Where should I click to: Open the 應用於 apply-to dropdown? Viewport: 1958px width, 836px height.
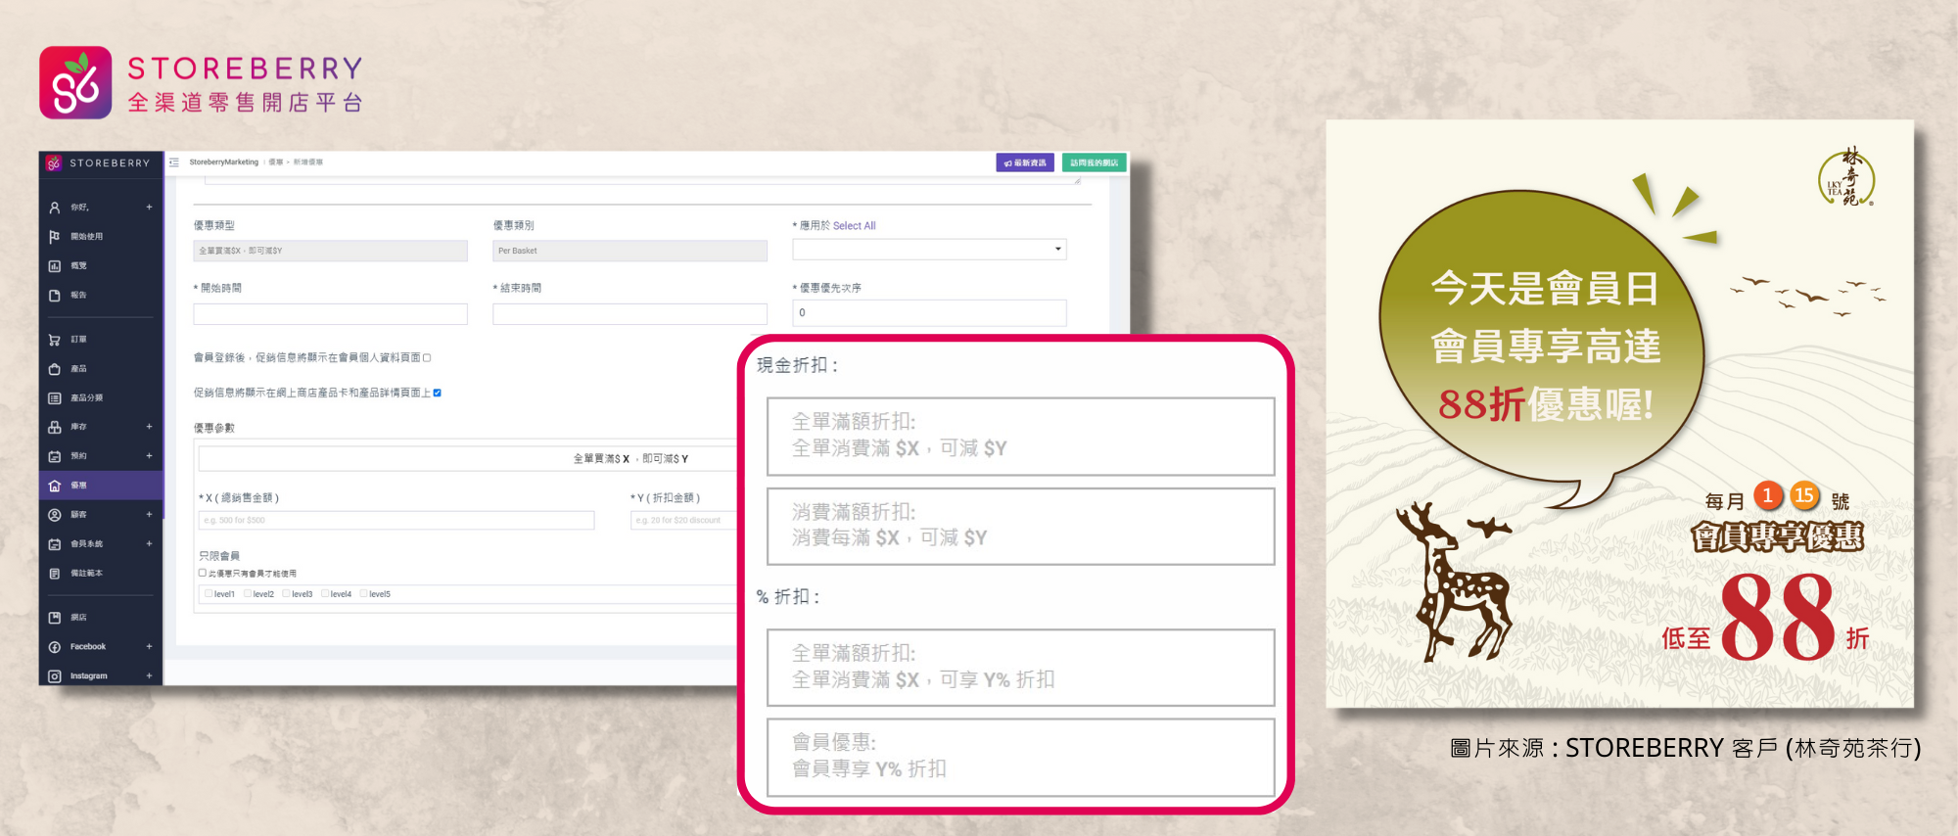pos(929,250)
